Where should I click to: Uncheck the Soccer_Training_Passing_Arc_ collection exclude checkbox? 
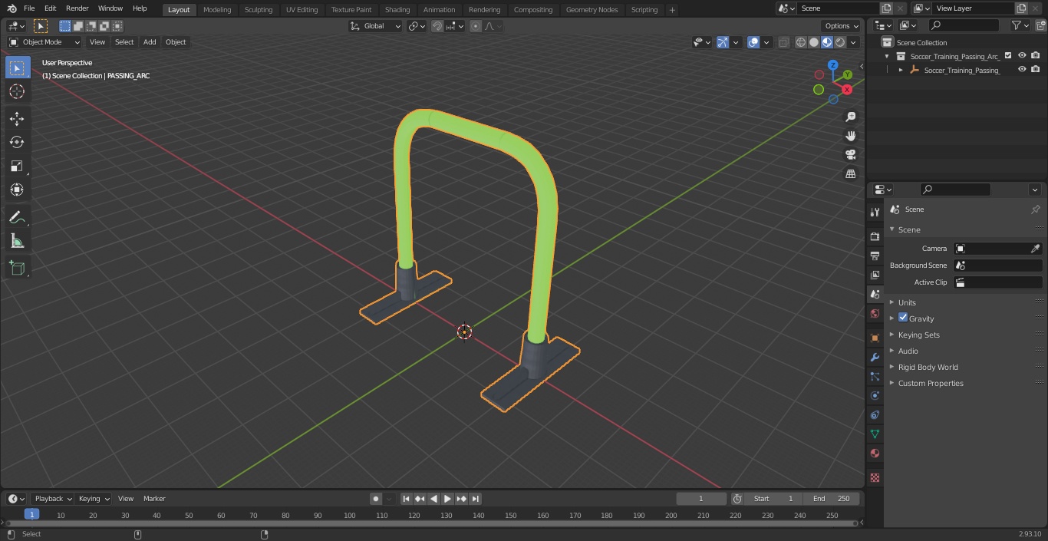(1008, 56)
